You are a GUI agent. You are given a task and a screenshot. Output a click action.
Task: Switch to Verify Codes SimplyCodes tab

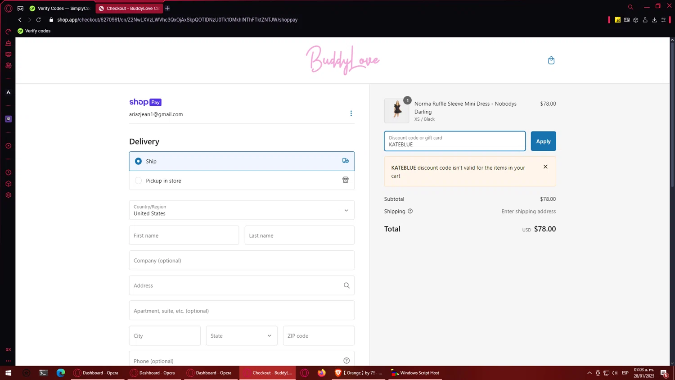click(x=60, y=8)
